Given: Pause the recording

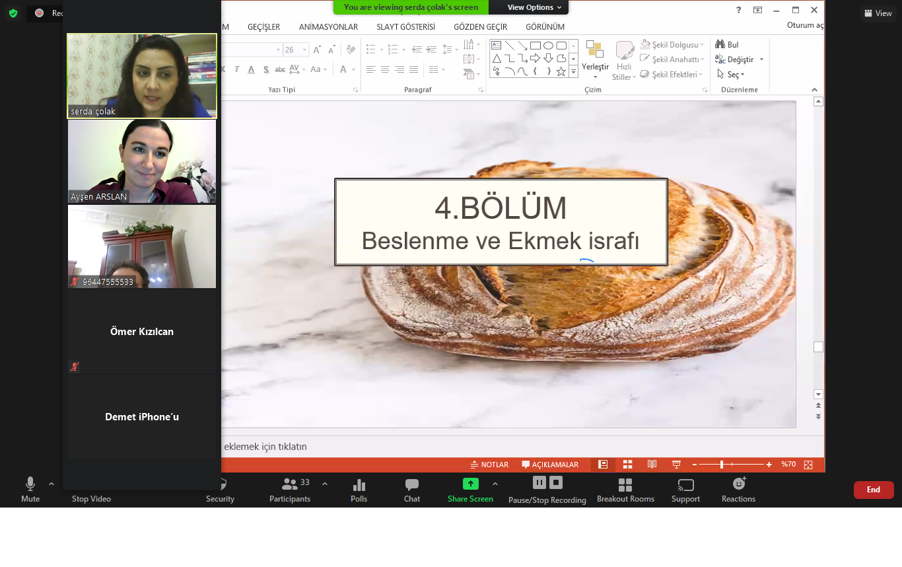Looking at the screenshot, I should click(x=539, y=482).
